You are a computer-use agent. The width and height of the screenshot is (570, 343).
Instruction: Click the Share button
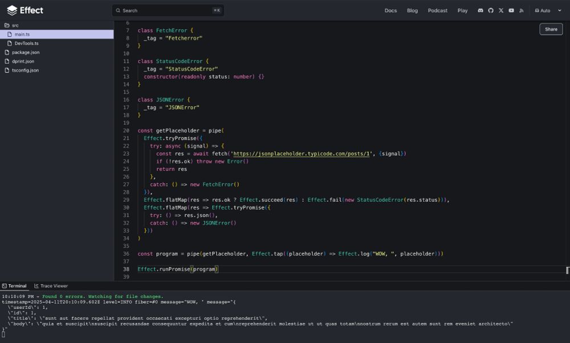click(551, 29)
